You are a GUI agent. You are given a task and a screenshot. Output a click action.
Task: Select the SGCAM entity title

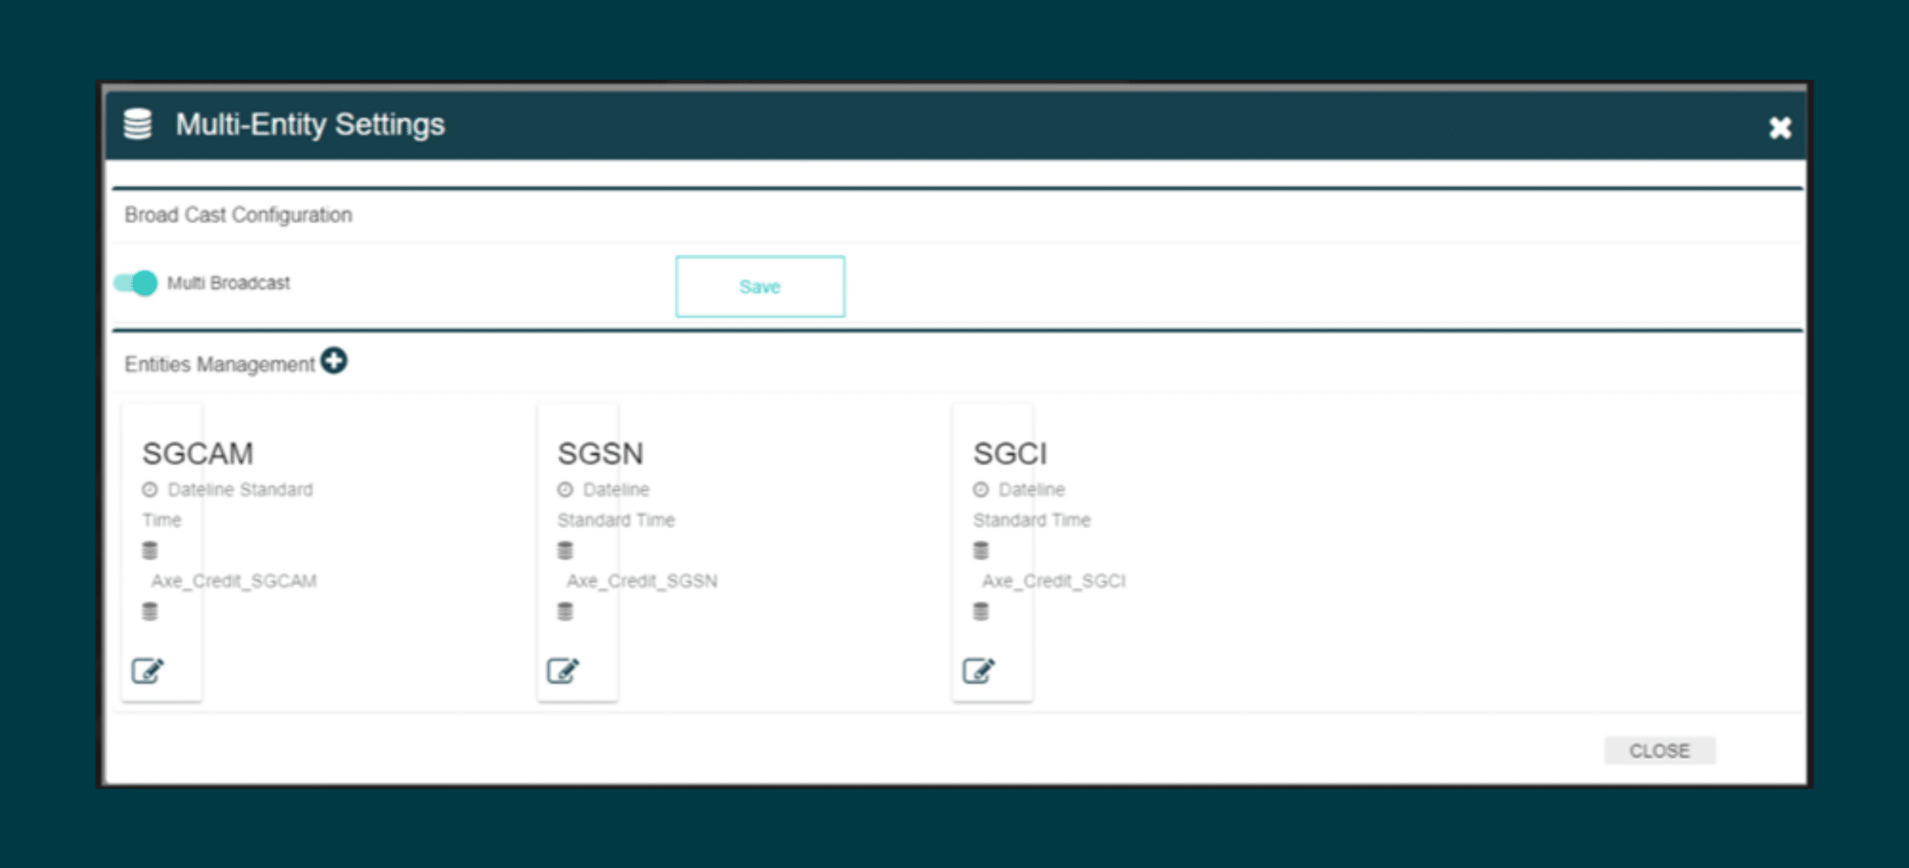[198, 453]
